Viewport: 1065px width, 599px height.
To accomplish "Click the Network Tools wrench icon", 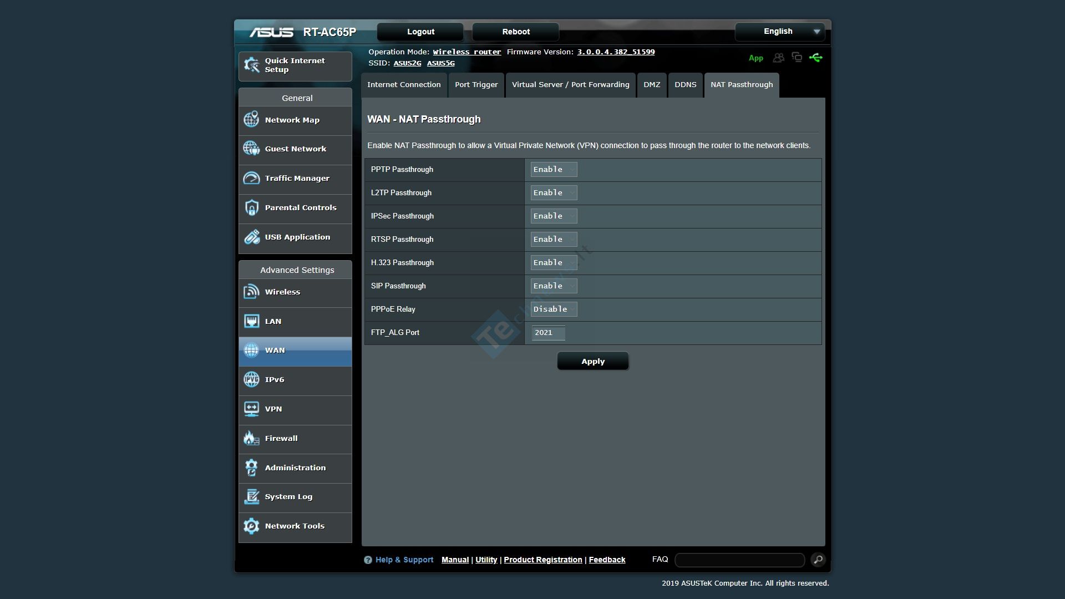I will pyautogui.click(x=251, y=526).
